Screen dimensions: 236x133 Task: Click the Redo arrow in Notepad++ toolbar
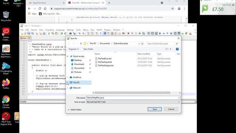pyautogui.click(x=65, y=34)
